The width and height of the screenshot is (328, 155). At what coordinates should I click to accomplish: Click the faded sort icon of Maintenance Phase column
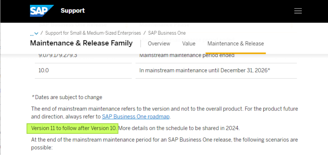(x=292, y=26)
